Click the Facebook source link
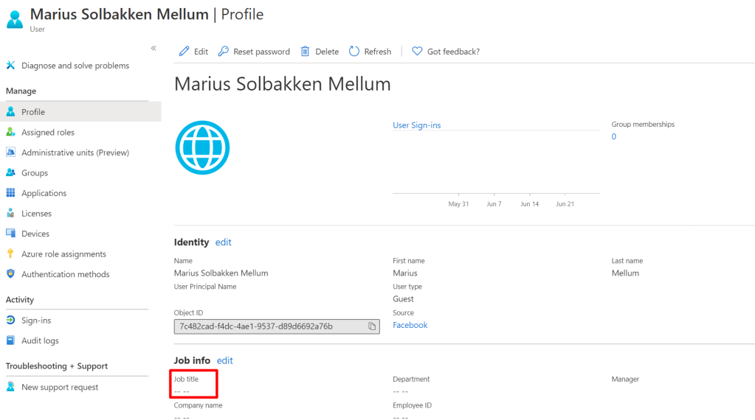 [410, 325]
